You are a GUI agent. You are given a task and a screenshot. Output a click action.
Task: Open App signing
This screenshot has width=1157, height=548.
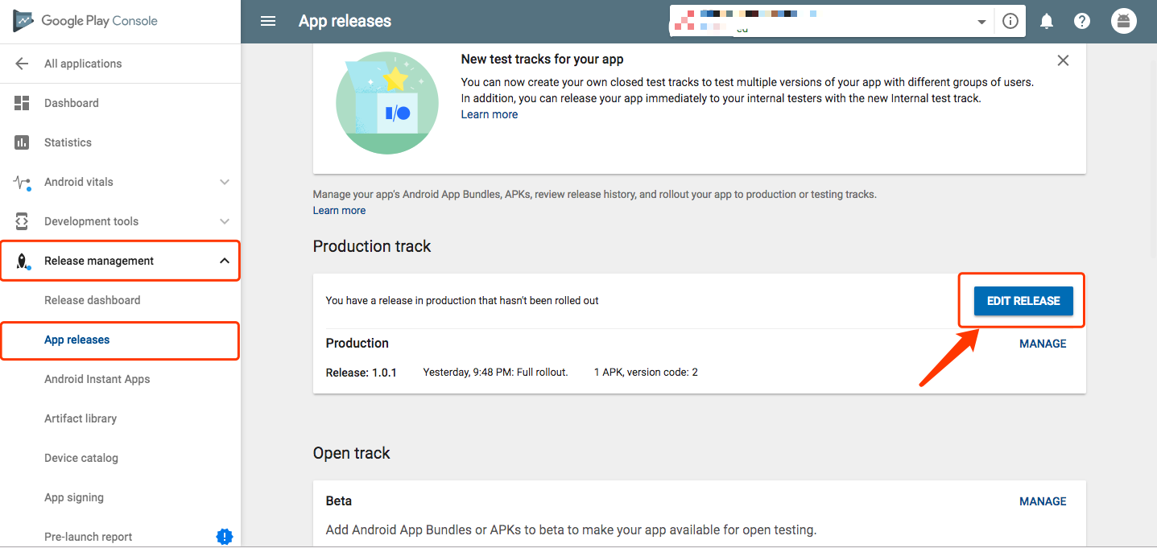(x=74, y=497)
